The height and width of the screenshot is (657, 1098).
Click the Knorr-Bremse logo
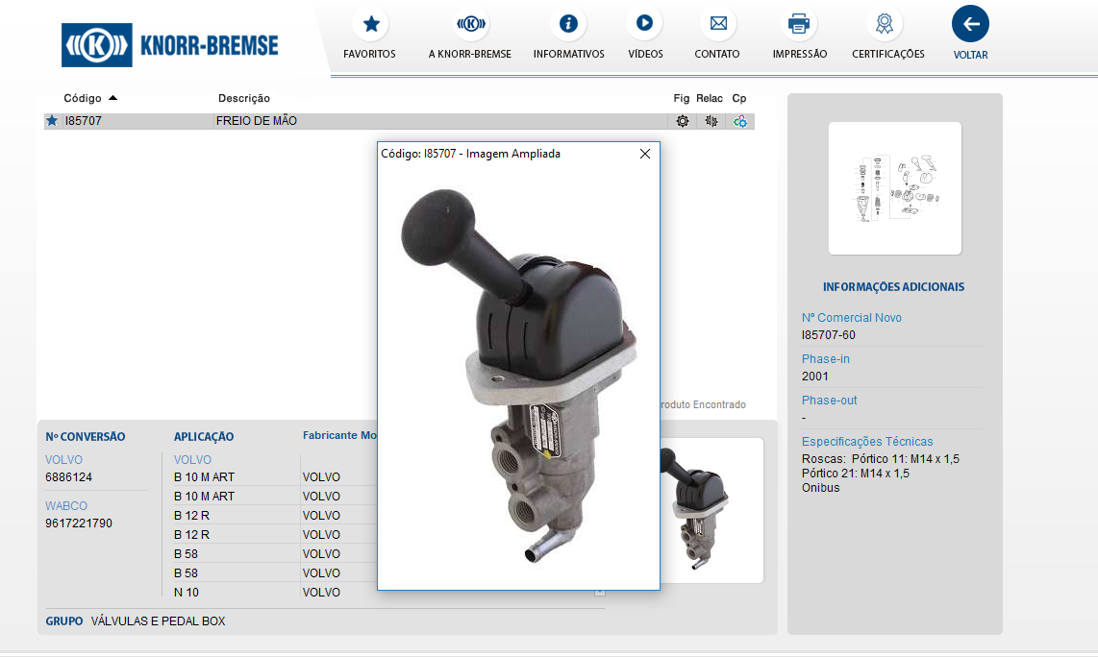pyautogui.click(x=170, y=45)
